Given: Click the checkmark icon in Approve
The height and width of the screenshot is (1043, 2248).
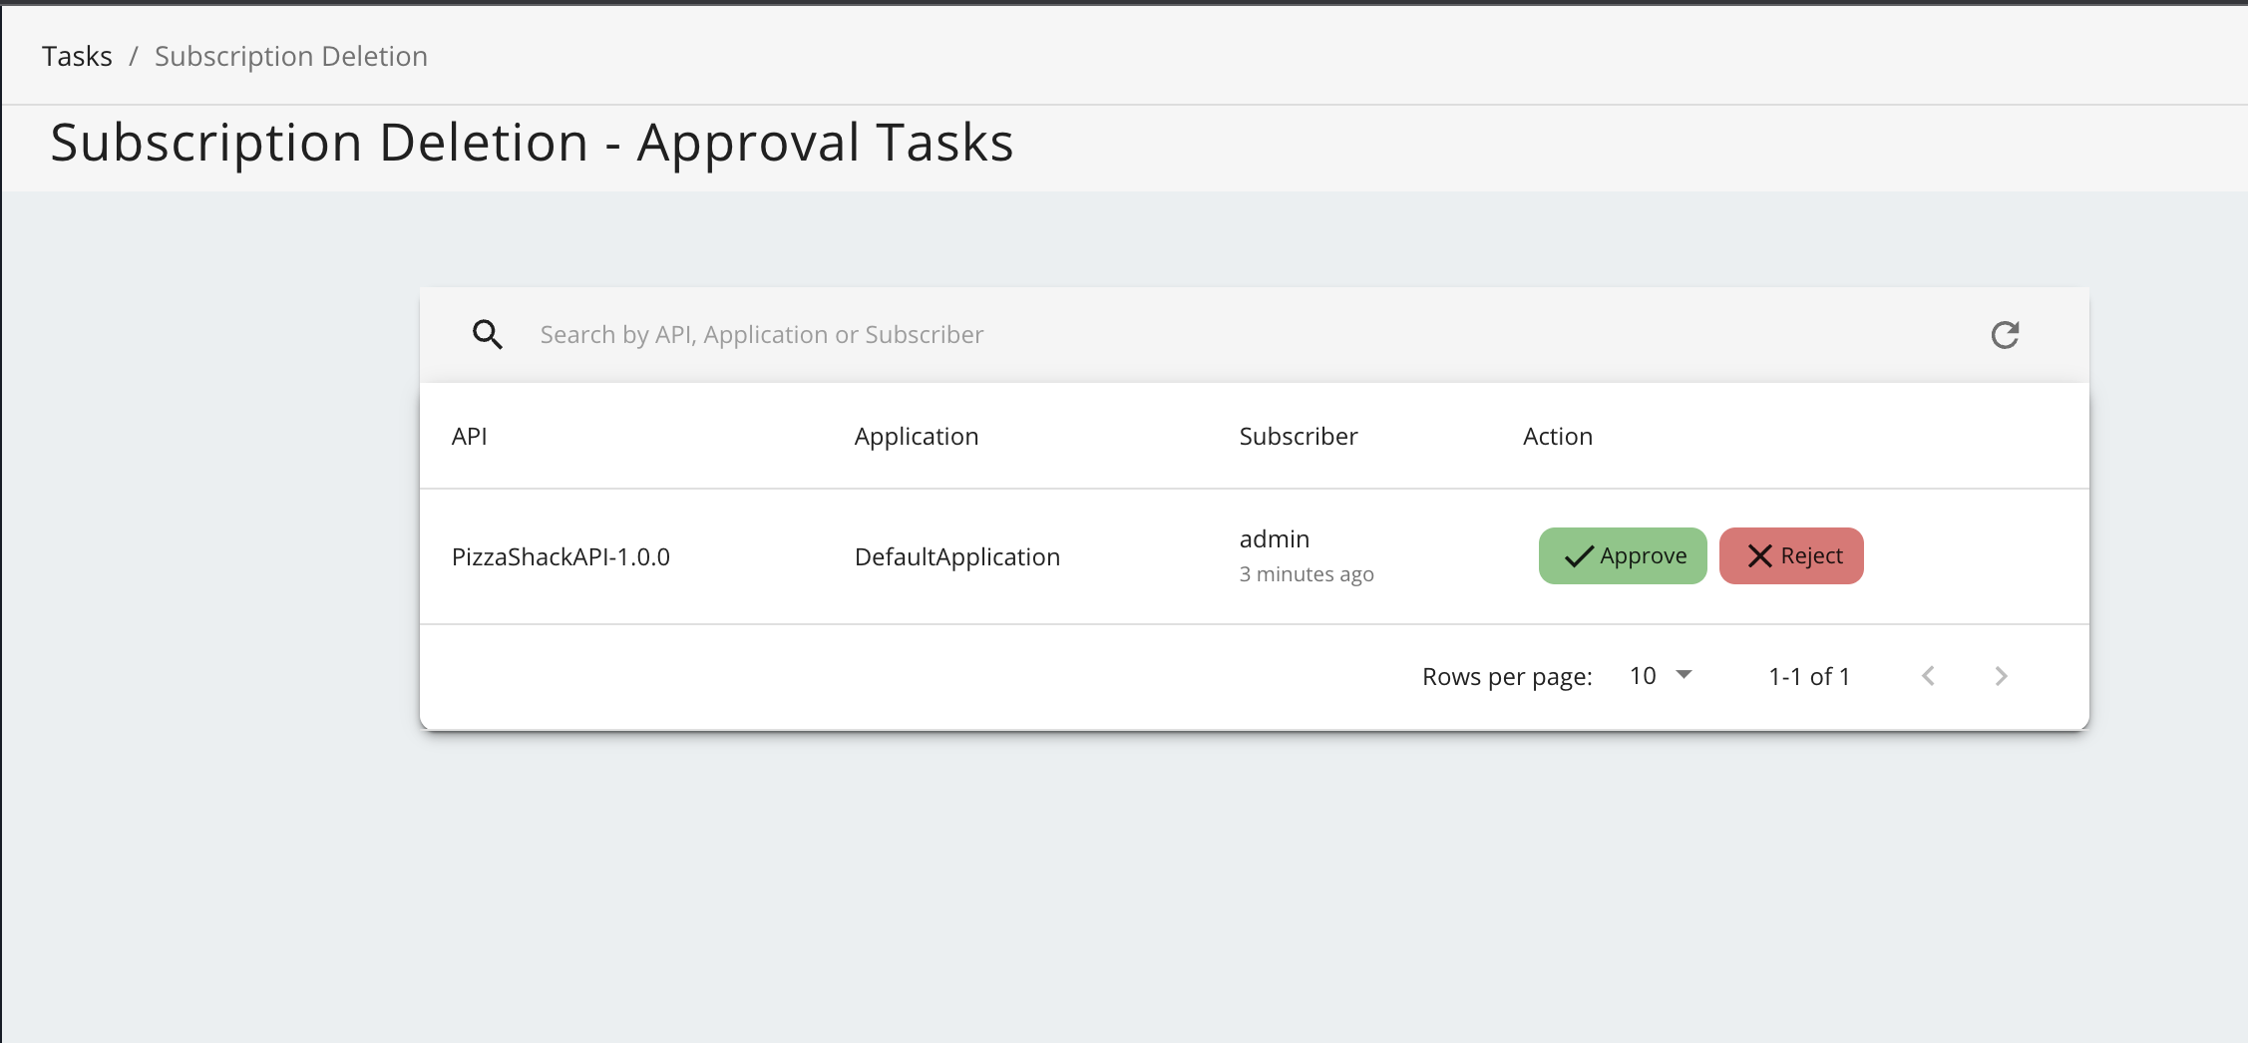Looking at the screenshot, I should pyautogui.click(x=1578, y=556).
